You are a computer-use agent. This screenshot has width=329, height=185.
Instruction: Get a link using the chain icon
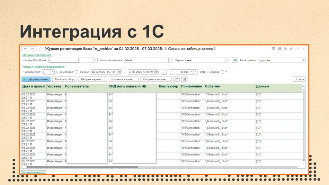click(292, 48)
